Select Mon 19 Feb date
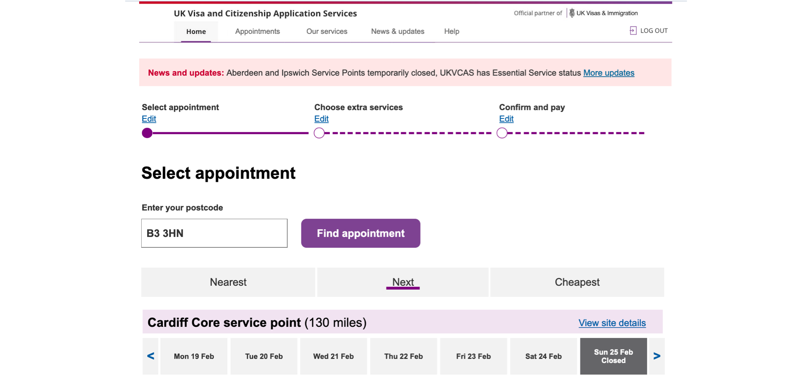The width and height of the screenshot is (812, 384). (x=194, y=356)
